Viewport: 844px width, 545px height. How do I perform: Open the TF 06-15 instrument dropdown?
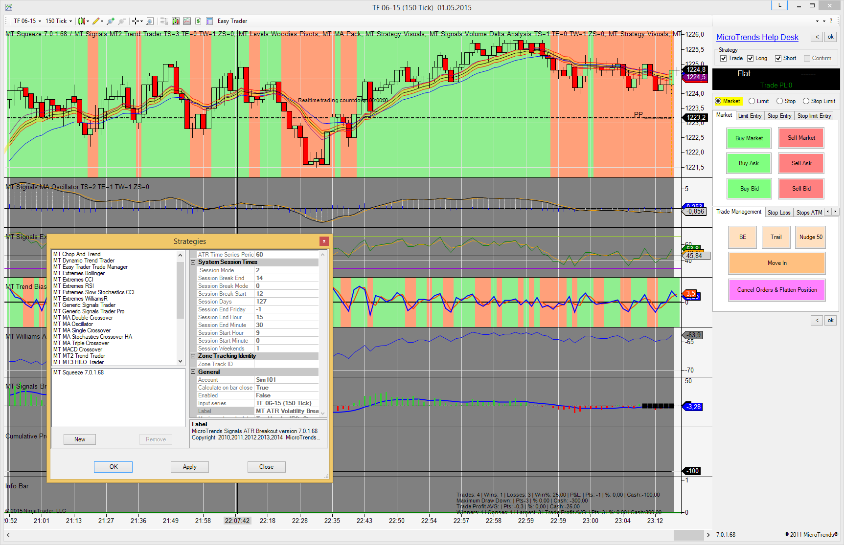click(27, 21)
